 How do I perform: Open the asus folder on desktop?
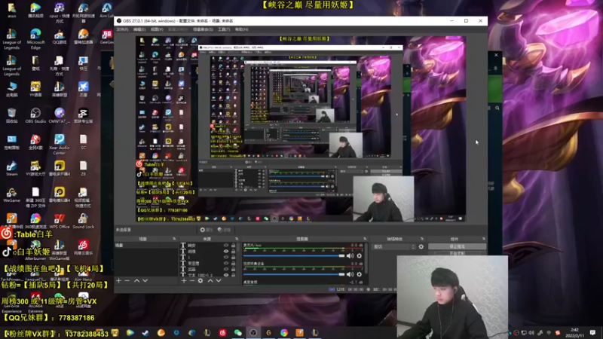(11, 10)
